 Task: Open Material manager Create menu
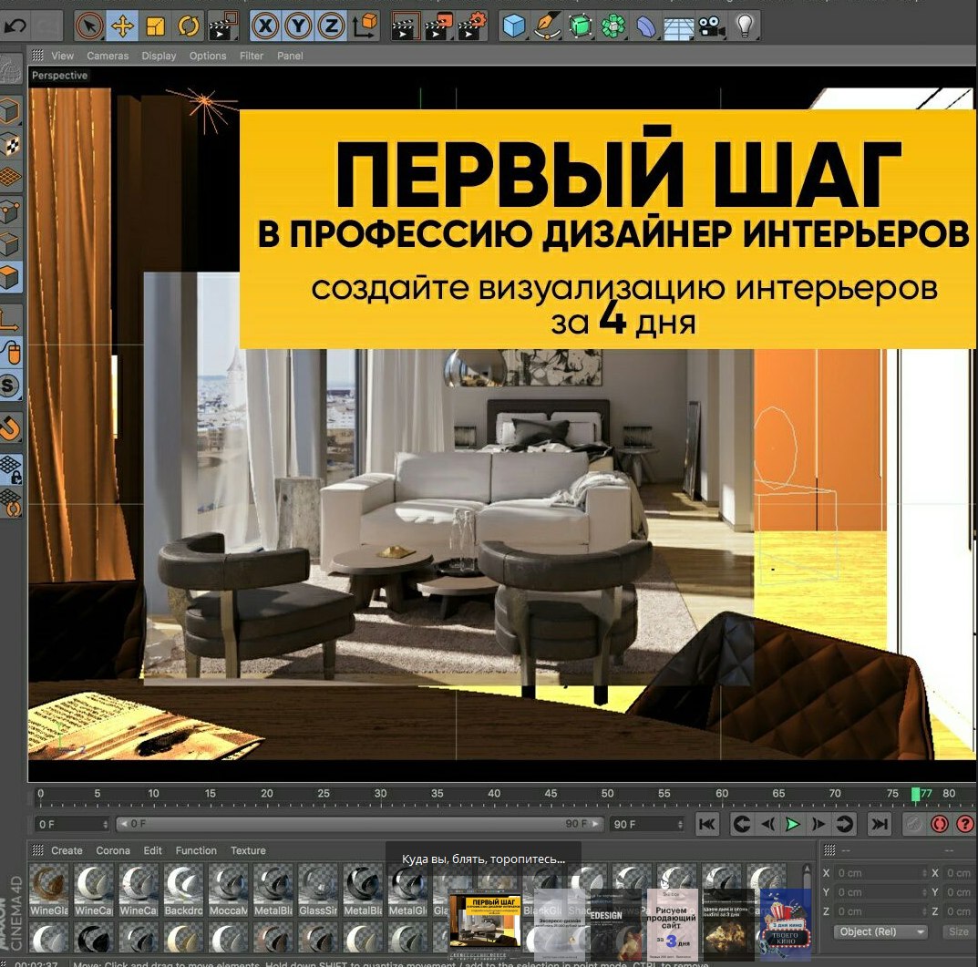[67, 850]
